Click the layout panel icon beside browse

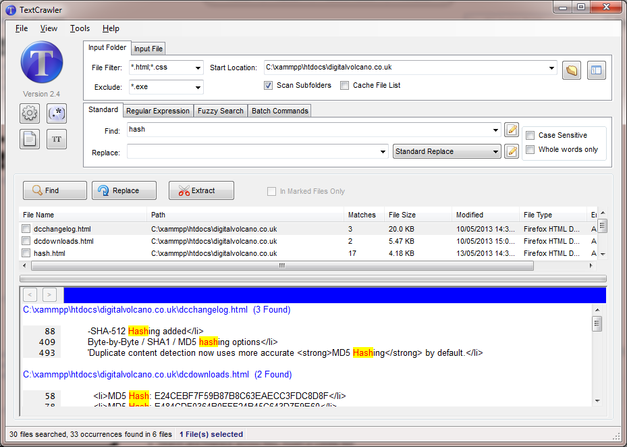[596, 70]
